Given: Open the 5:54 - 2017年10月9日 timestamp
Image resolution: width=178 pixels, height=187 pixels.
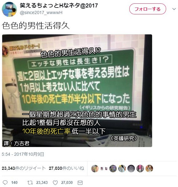Looking at the screenshot, I should (23, 154).
